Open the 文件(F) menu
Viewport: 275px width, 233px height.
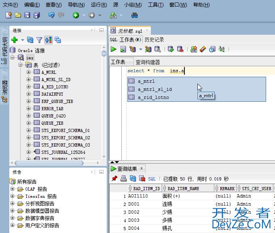[x=11, y=5]
